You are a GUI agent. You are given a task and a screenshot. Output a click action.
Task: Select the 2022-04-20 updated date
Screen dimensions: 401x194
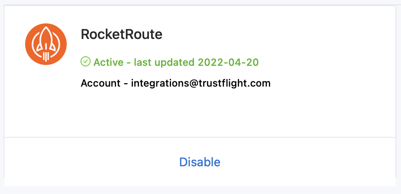tap(228, 62)
